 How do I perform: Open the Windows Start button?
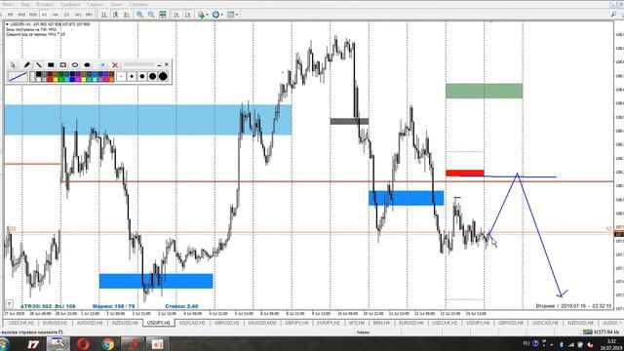[4, 343]
